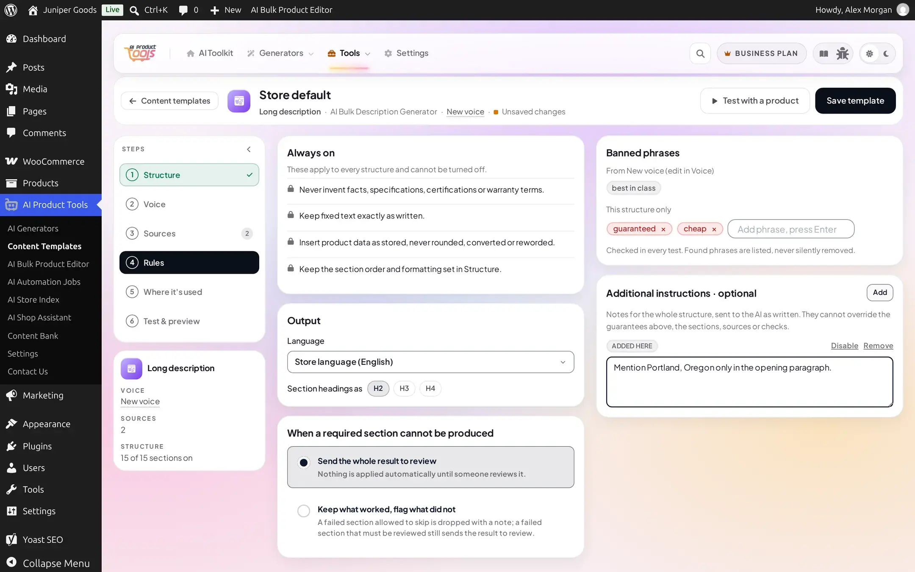The height and width of the screenshot is (572, 915).
Task: Remove the 'cheap' banned phrase
Action: [x=714, y=229]
